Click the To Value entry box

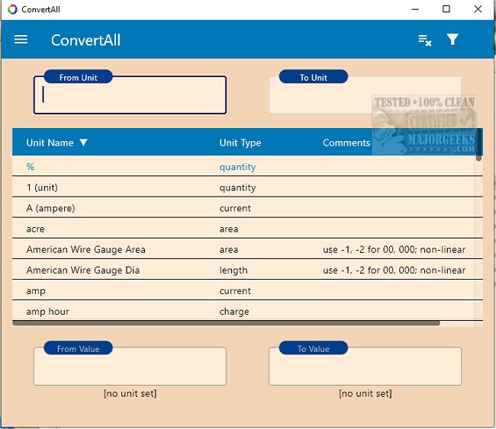coord(365,368)
